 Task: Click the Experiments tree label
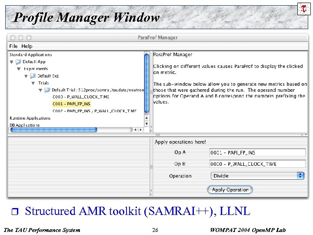36,69
